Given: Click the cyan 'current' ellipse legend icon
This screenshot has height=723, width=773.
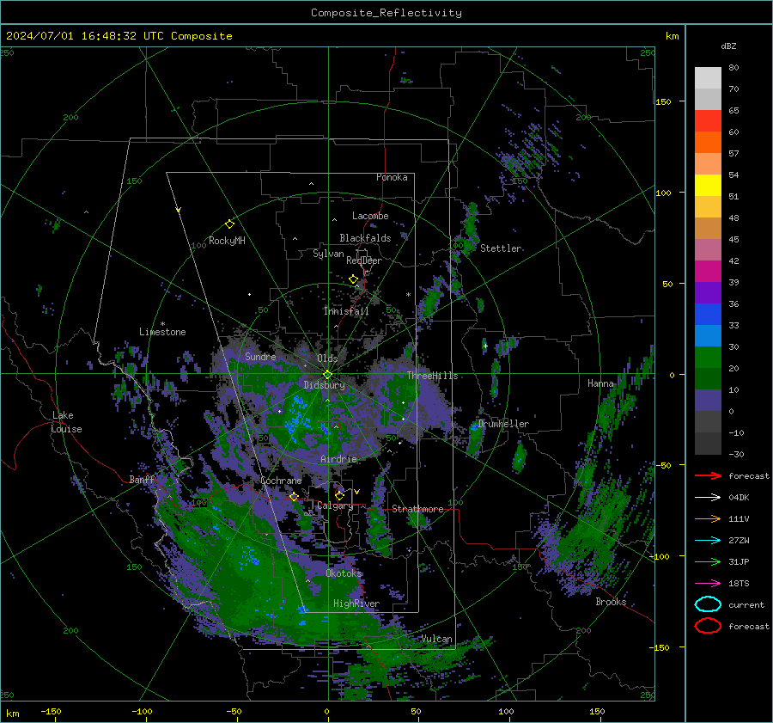Looking at the screenshot, I should pyautogui.click(x=708, y=604).
